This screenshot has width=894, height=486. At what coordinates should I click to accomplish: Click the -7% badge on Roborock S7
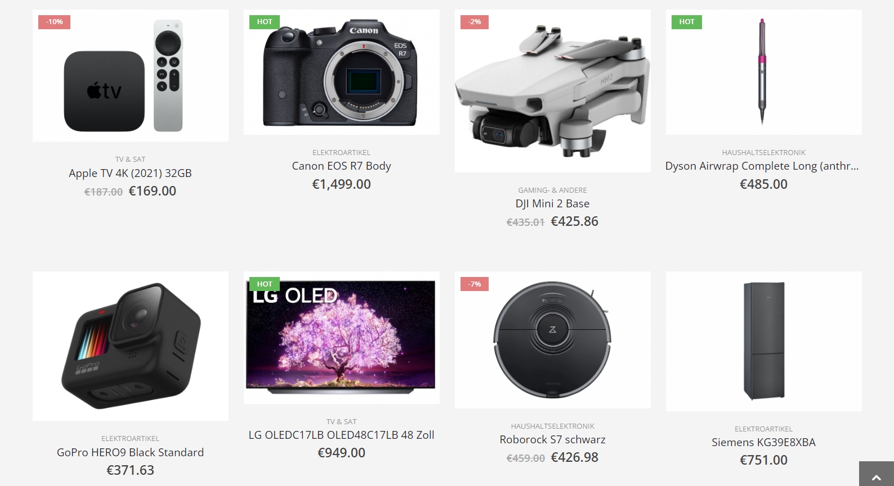point(475,284)
